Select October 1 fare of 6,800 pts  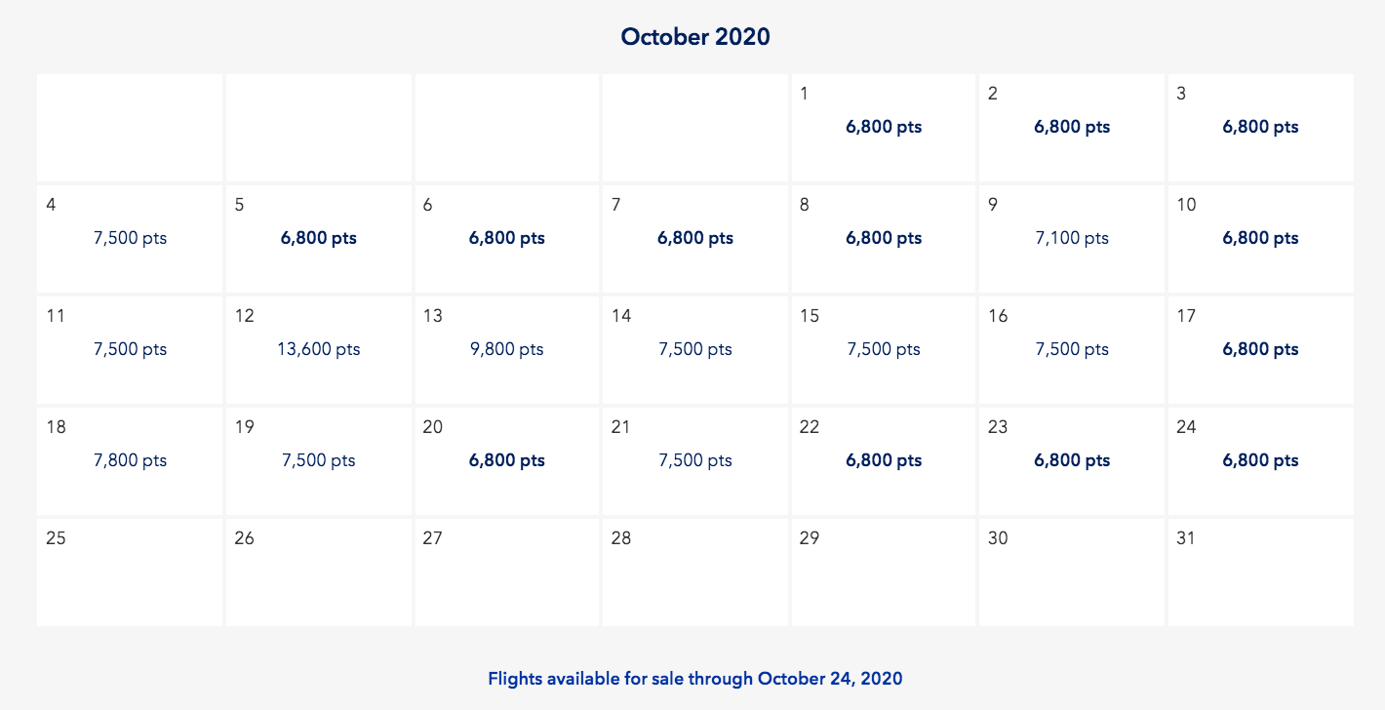pyautogui.click(x=883, y=127)
